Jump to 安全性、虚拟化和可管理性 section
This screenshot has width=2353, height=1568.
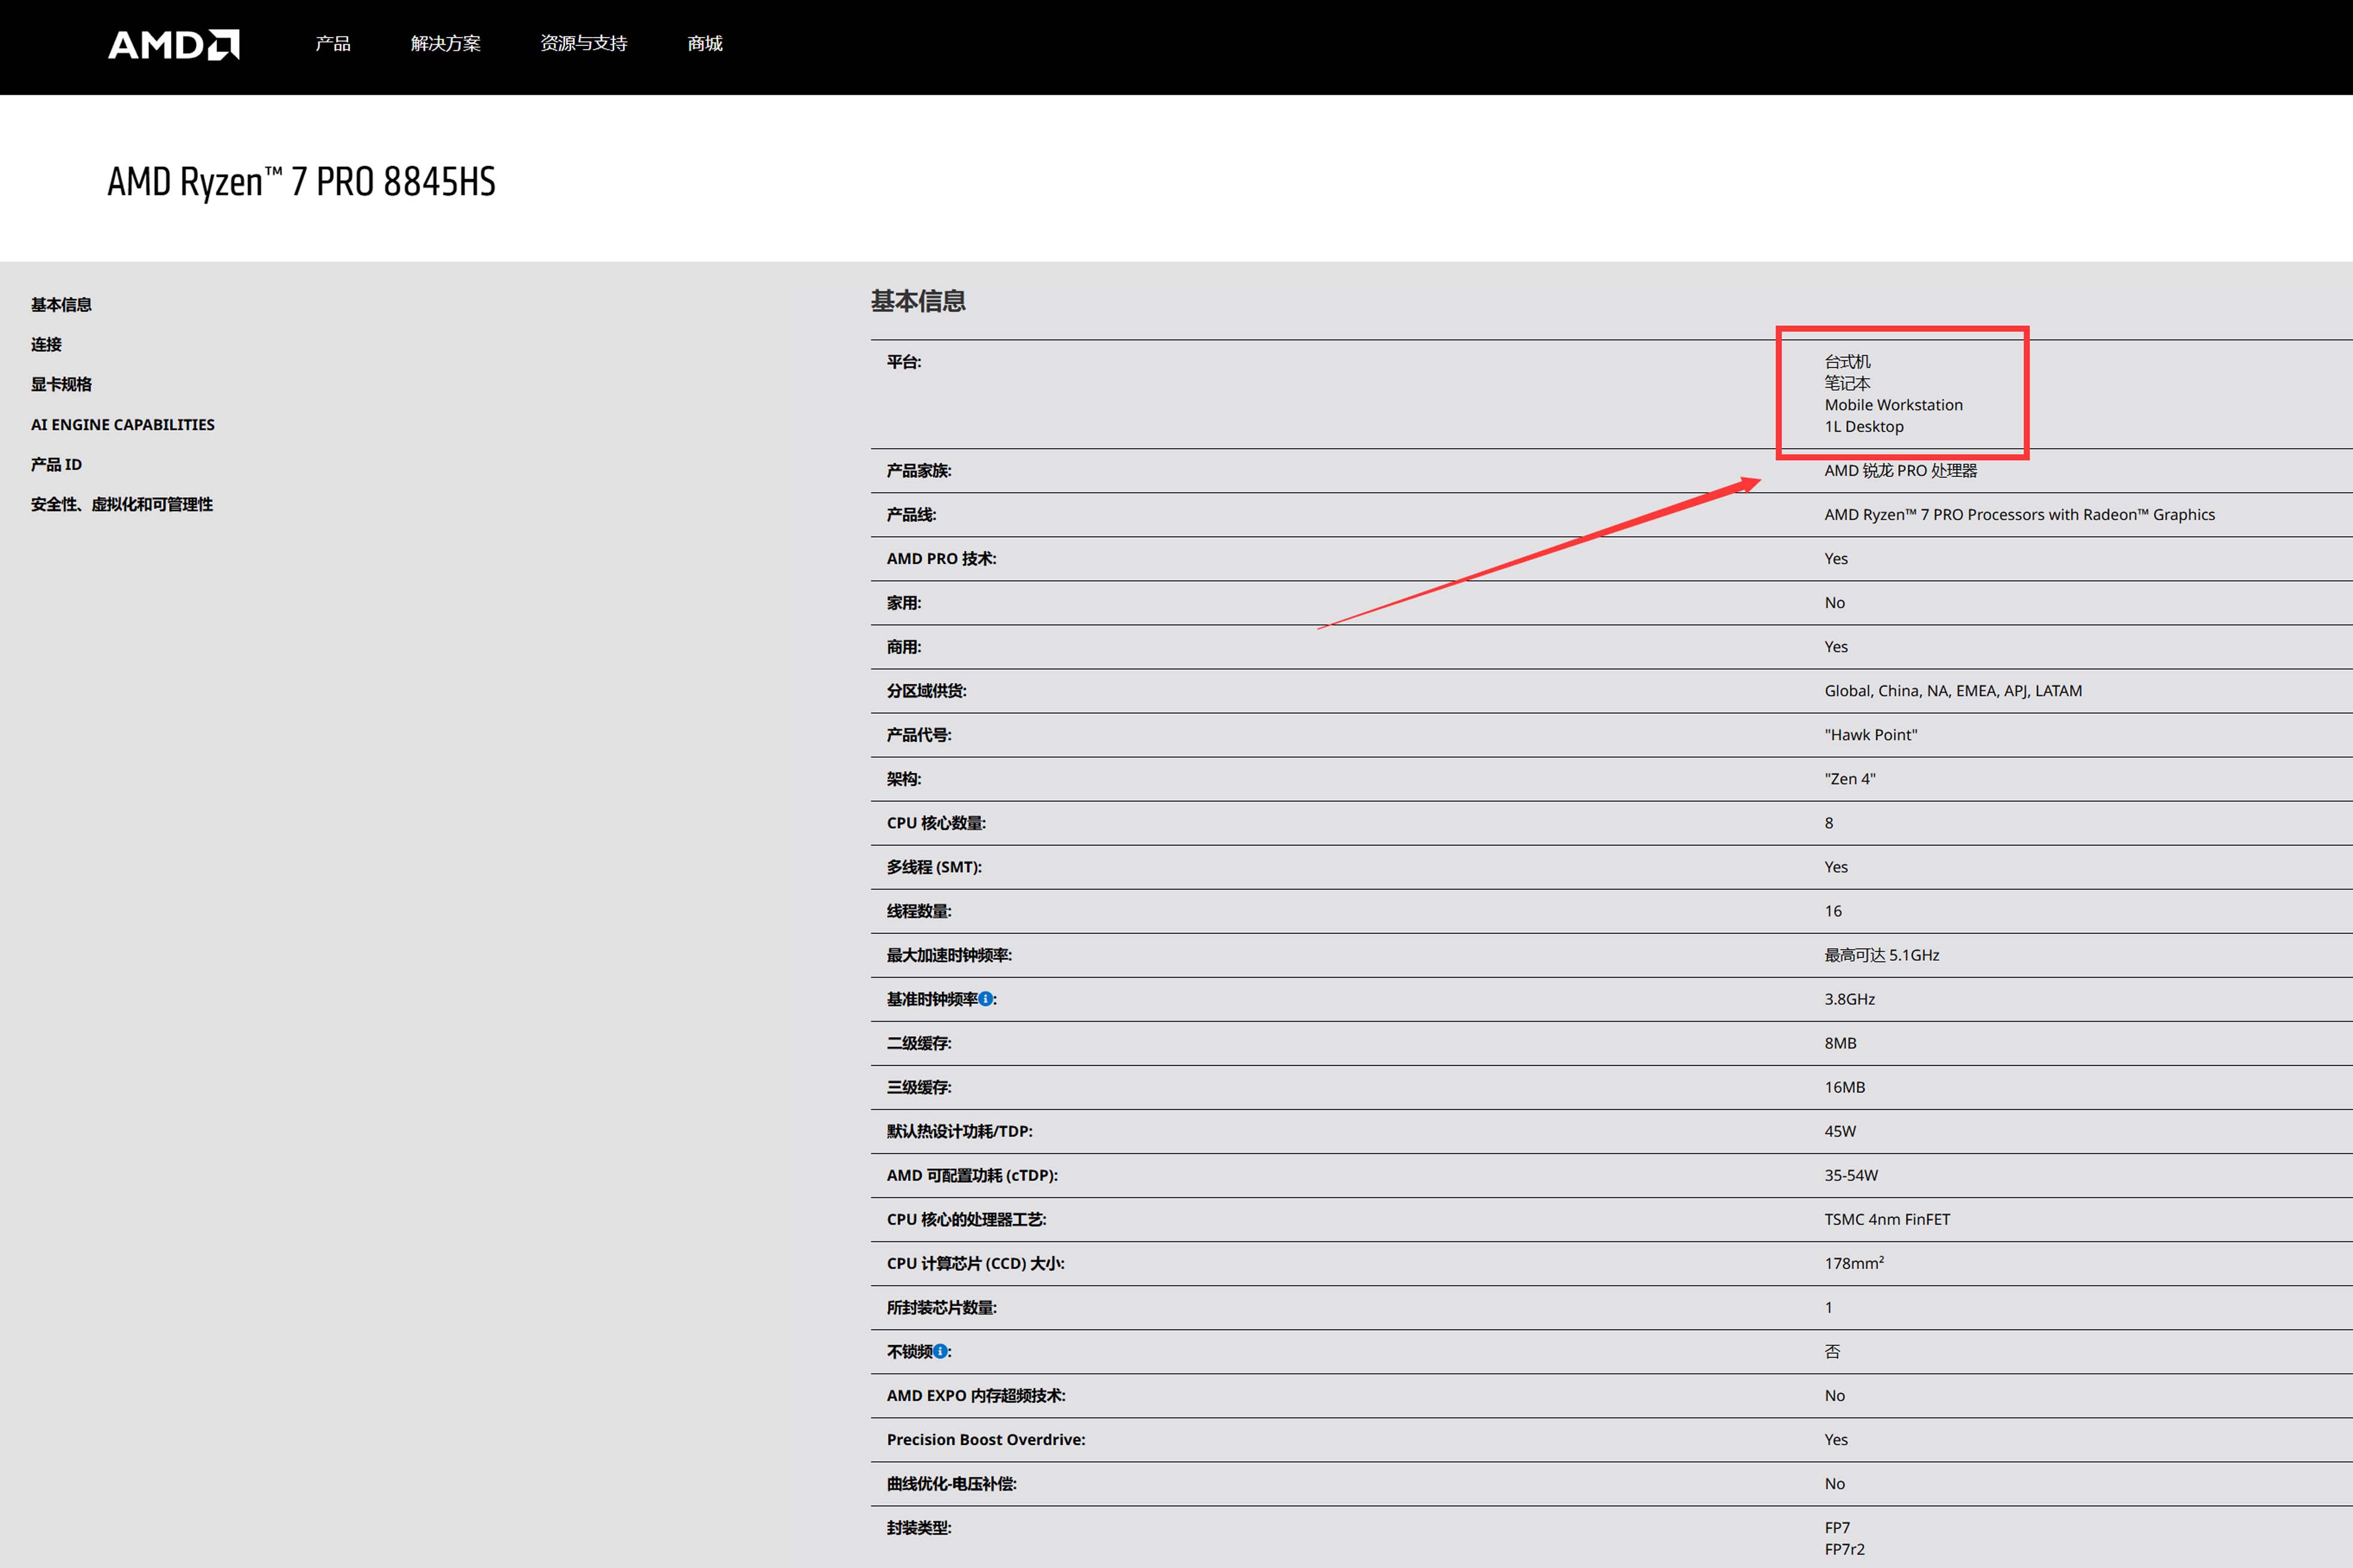[122, 504]
